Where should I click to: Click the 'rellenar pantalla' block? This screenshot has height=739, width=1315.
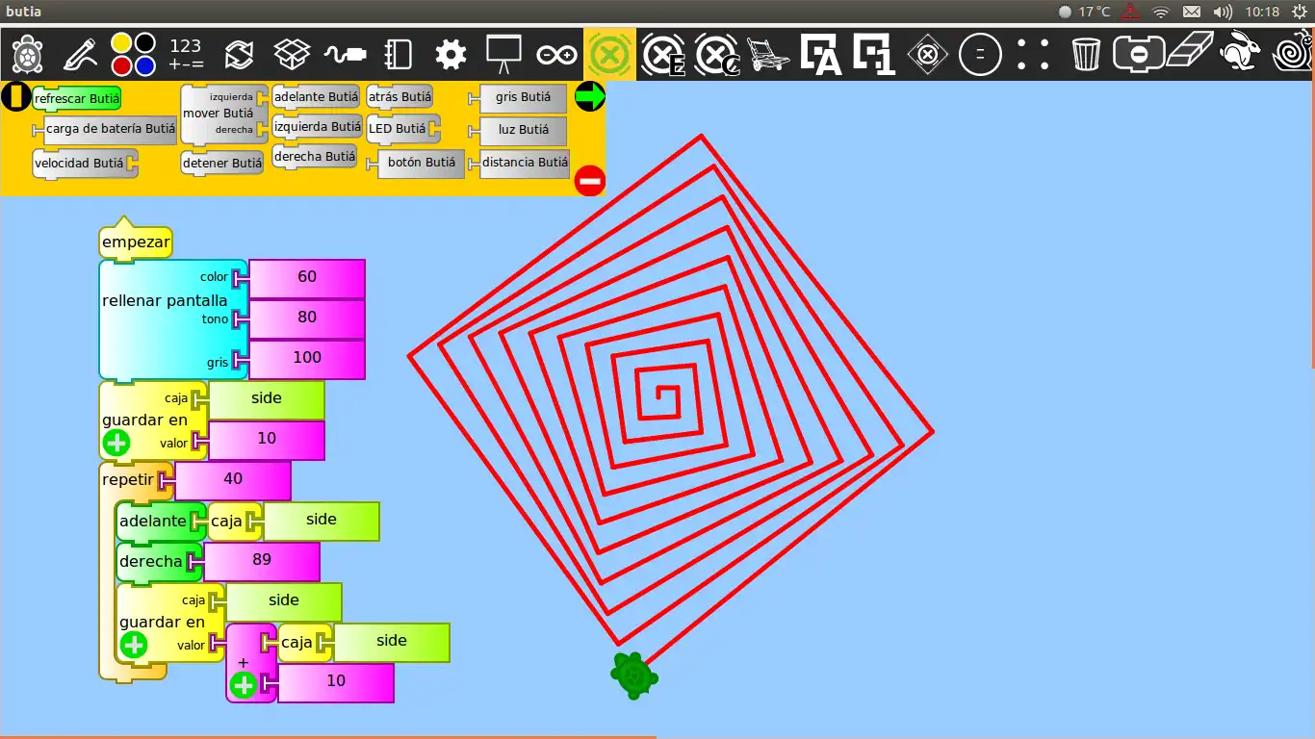click(173, 319)
